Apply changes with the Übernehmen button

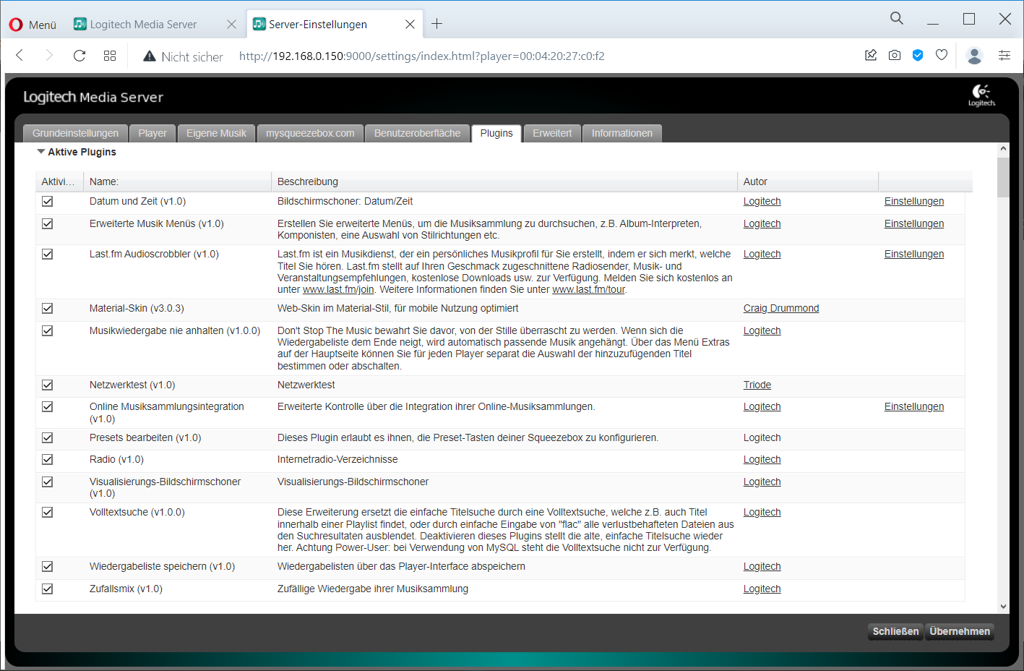click(x=960, y=631)
